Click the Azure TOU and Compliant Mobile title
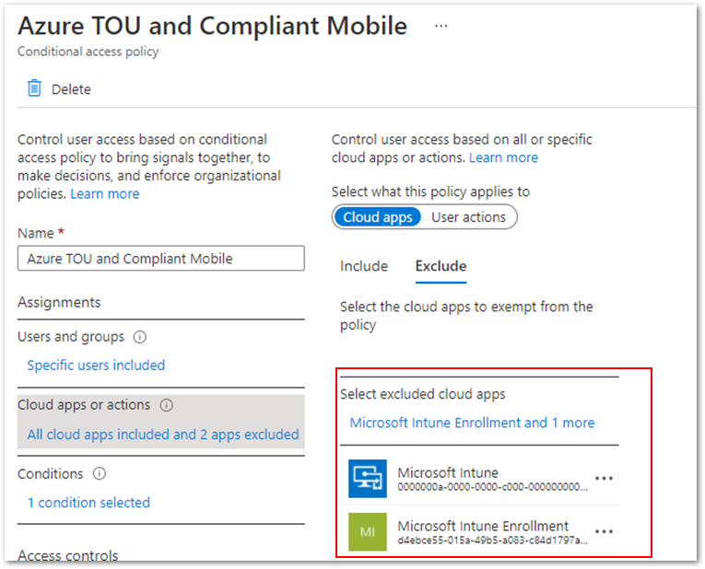 pos(213,26)
